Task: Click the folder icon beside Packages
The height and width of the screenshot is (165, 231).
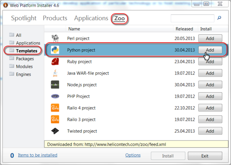Action: (x=12, y=58)
